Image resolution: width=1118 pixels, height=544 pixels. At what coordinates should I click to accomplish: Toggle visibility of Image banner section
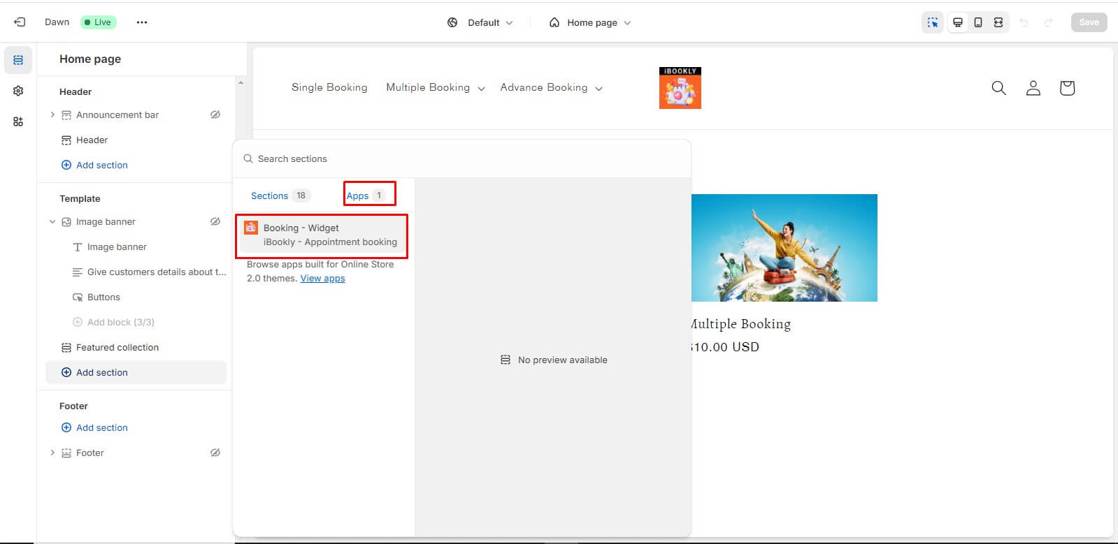click(215, 221)
